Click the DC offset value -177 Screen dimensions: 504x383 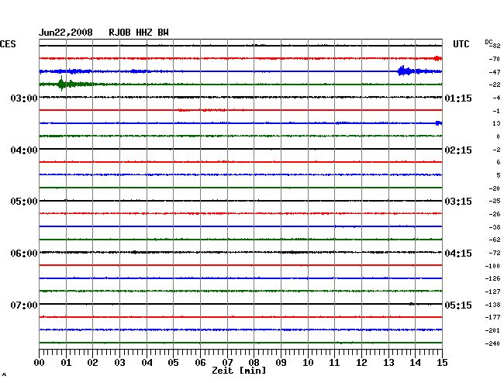coord(492,317)
